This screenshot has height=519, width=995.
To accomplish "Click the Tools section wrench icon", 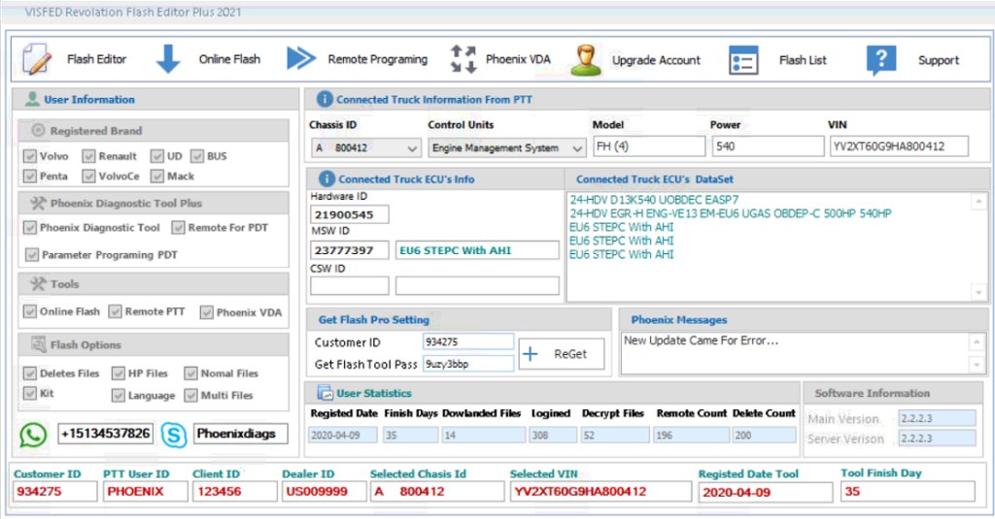I will 38,283.
